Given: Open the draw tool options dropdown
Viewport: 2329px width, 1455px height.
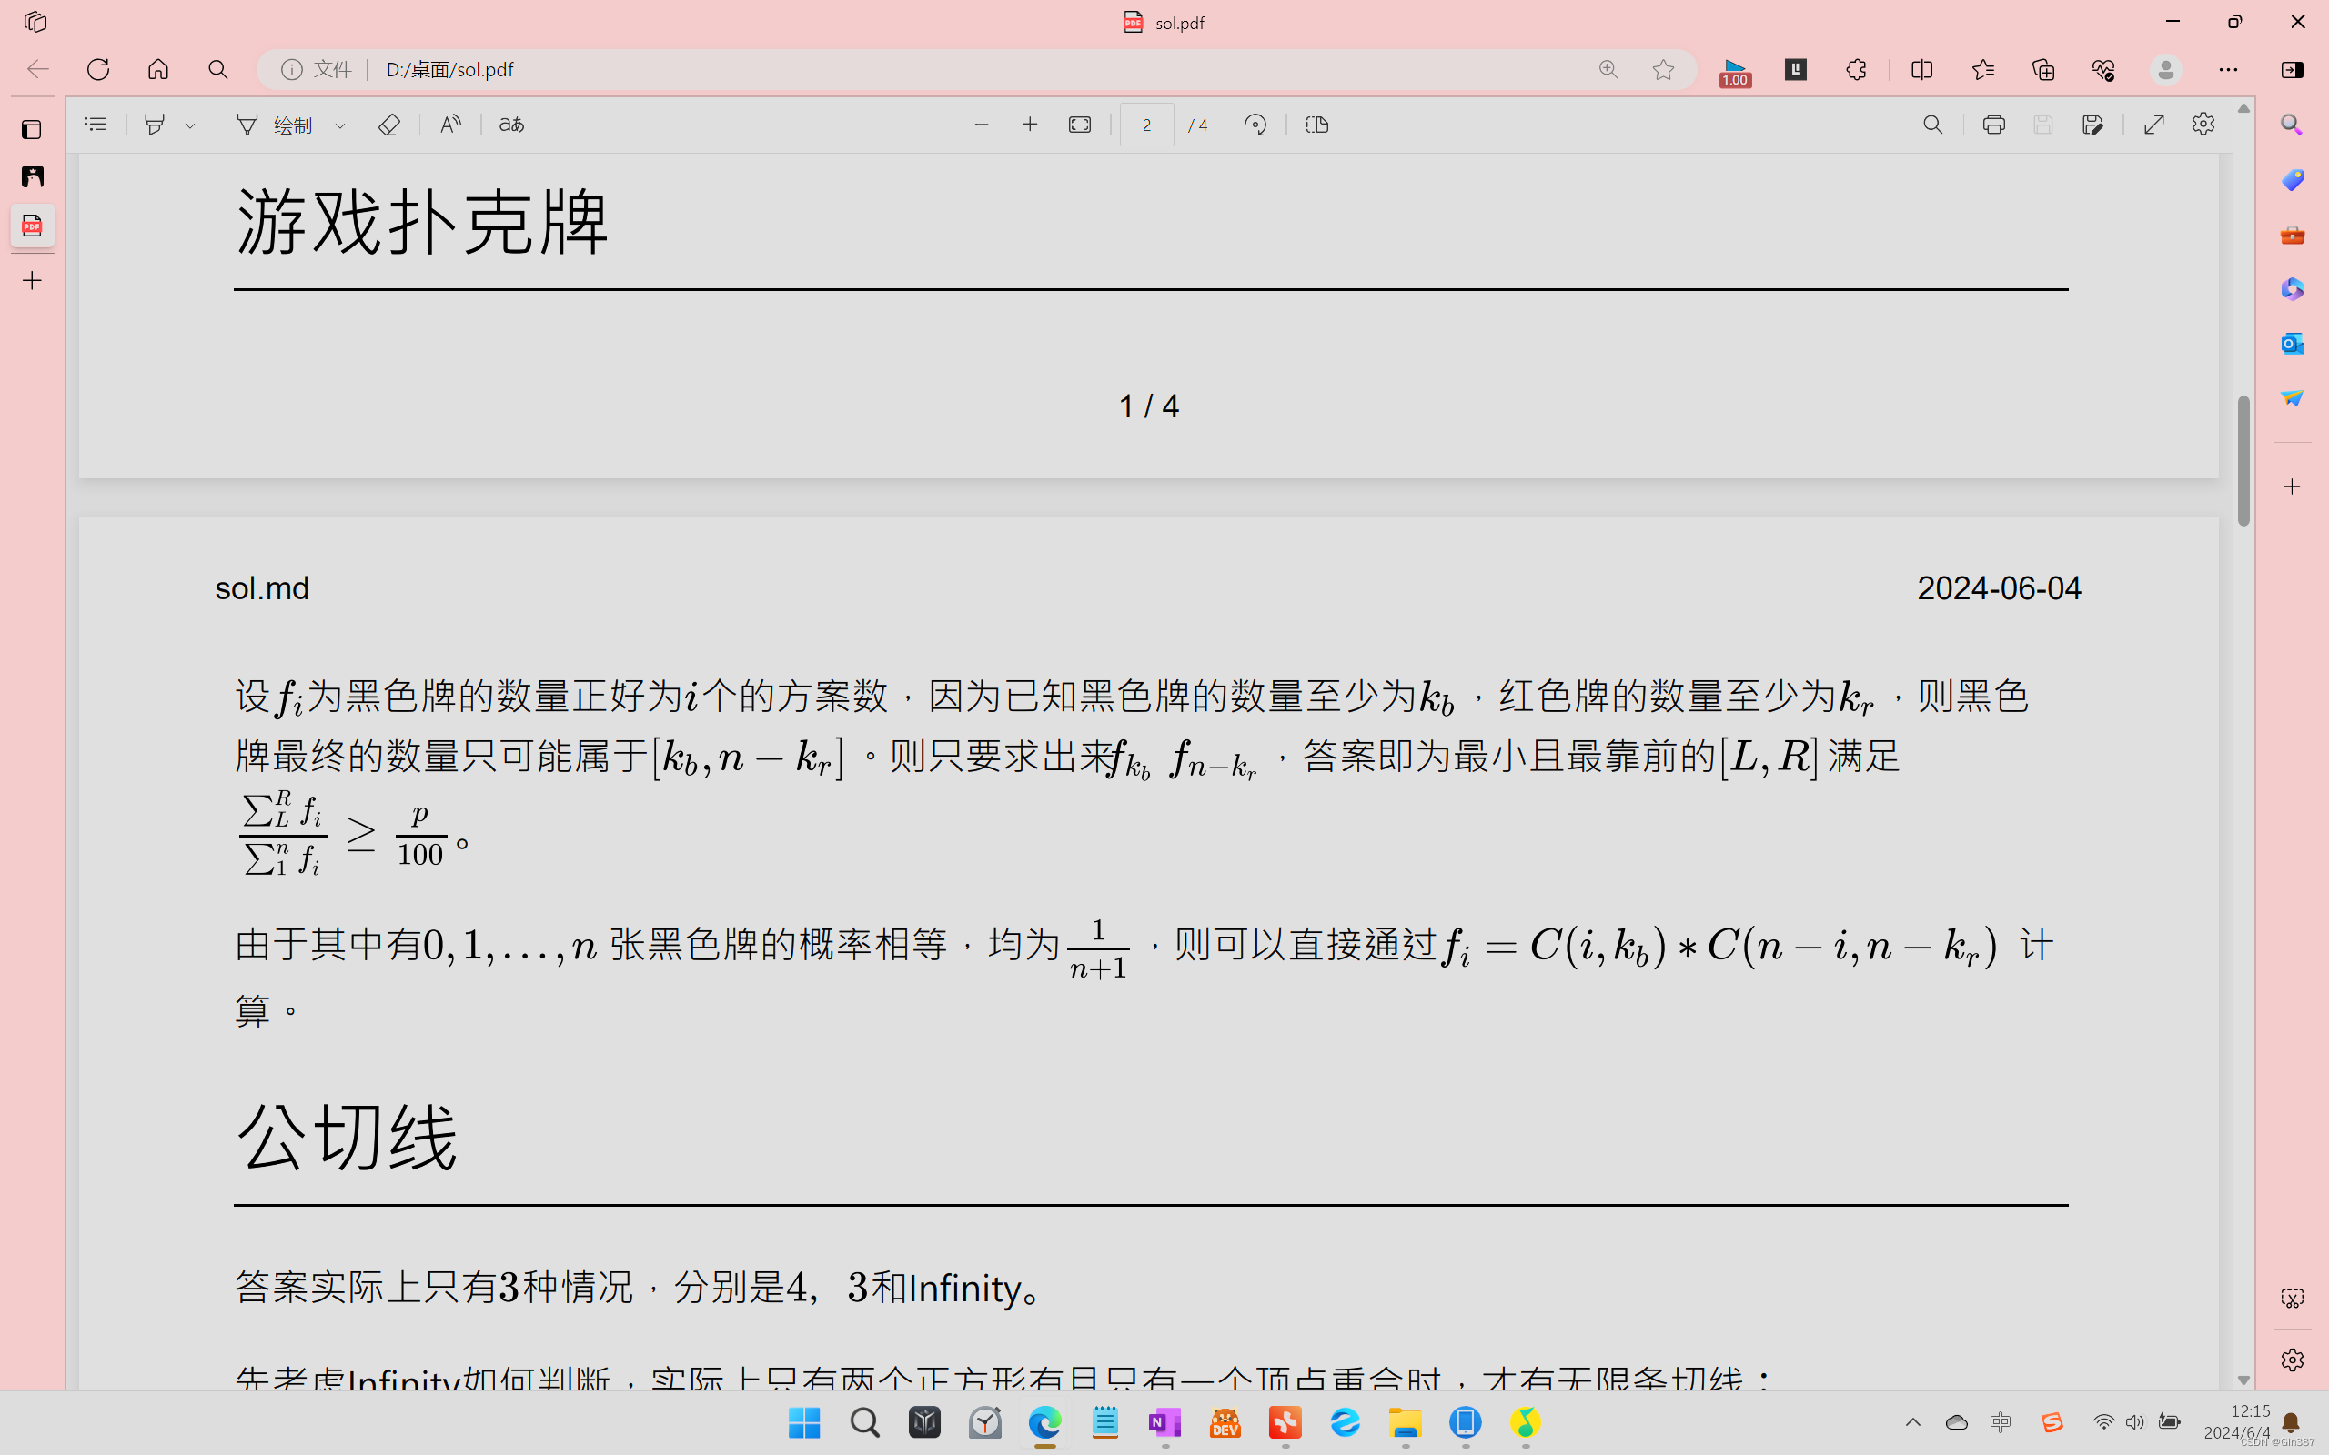Looking at the screenshot, I should 338,125.
